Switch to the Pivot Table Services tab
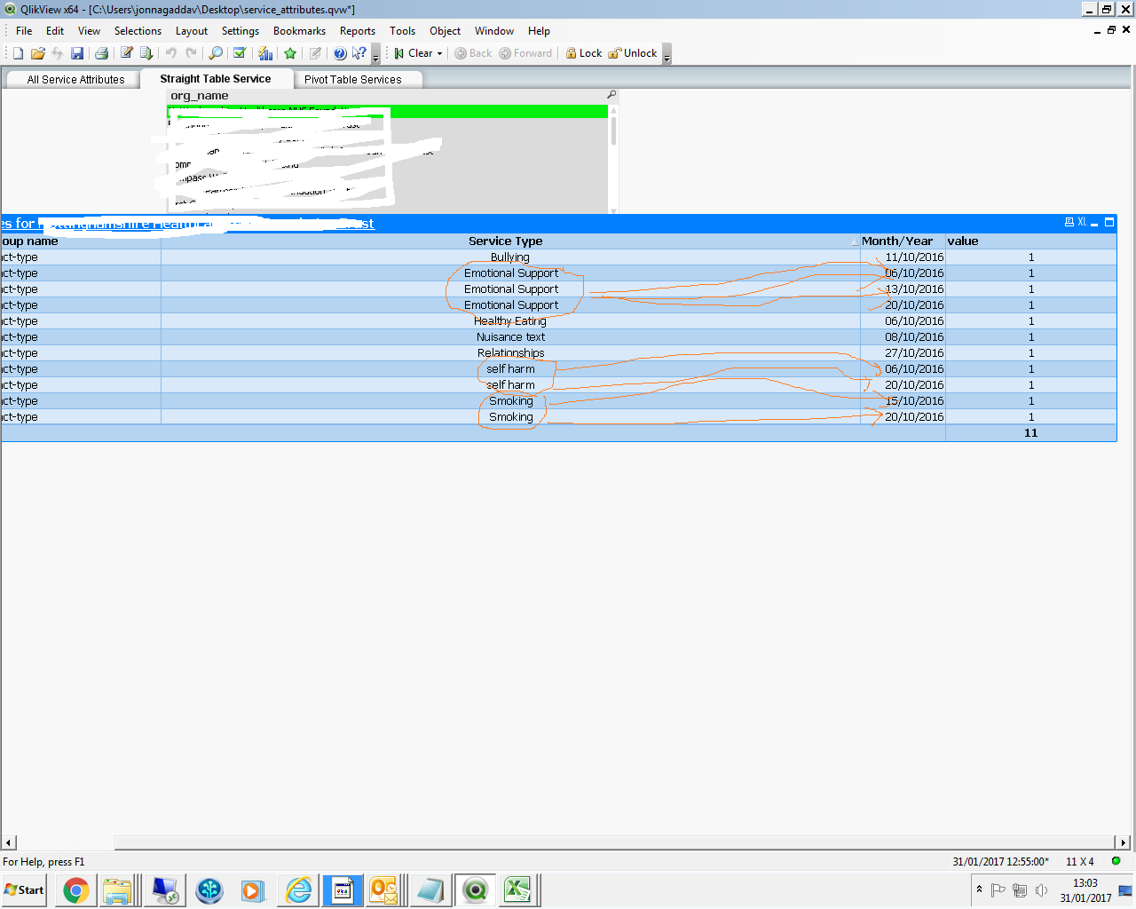The height and width of the screenshot is (909, 1136). click(352, 79)
